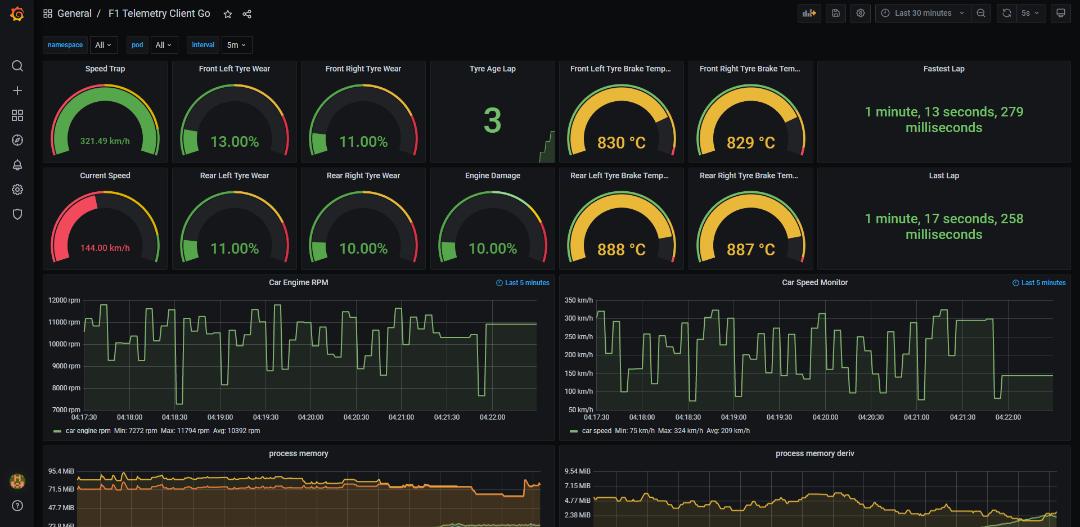Open the Alerting bell icon
Viewport: 1080px width, 527px height.
pyautogui.click(x=17, y=165)
